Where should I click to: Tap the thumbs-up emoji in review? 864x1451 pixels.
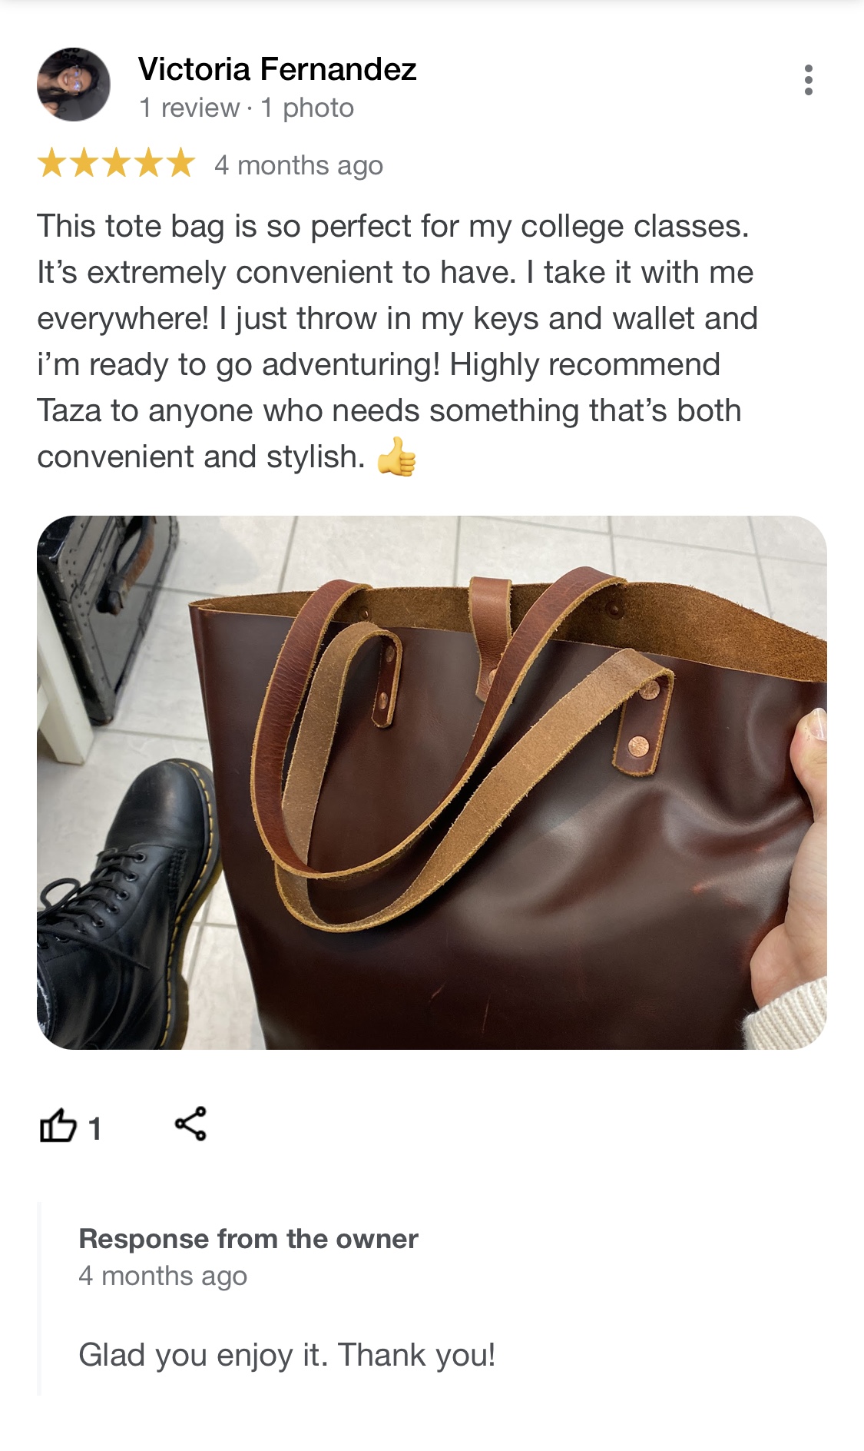pos(396,457)
